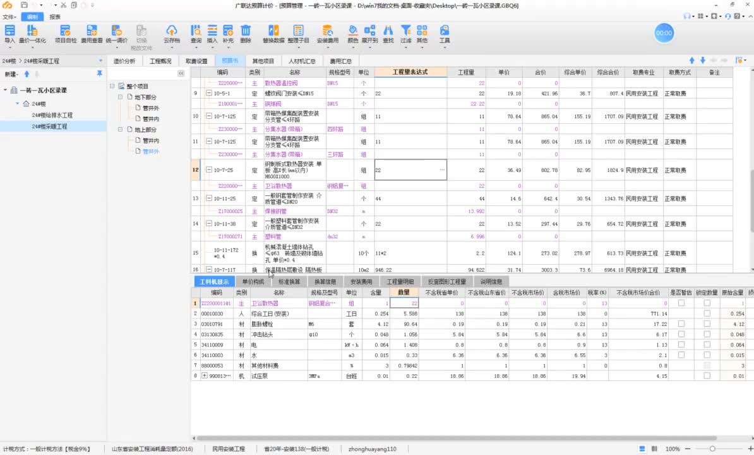Tick 是否暂估 checkbox for 膨胀螺栓 row
The height and width of the screenshot is (455, 754).
[x=681, y=324]
